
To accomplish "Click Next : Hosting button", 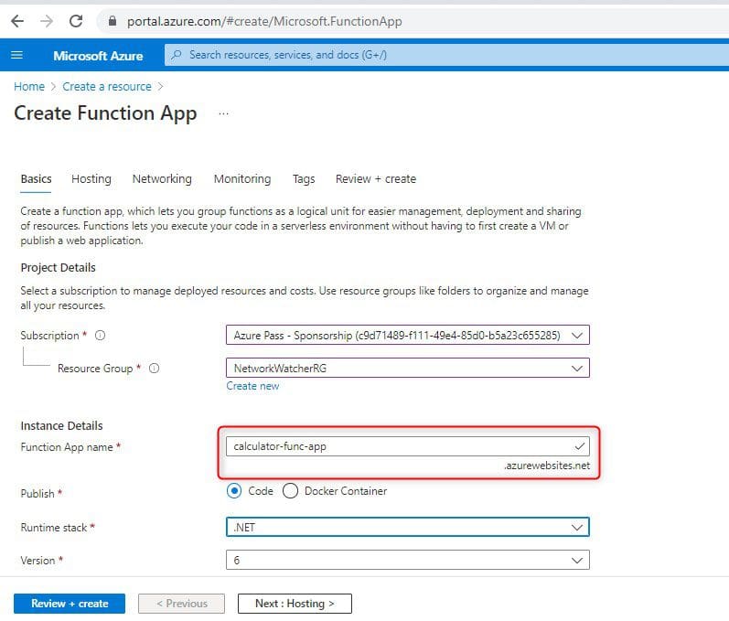I will [x=295, y=604].
